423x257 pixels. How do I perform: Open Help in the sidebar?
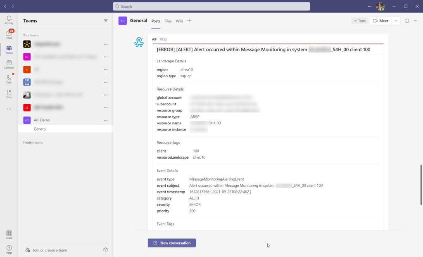pos(9,250)
